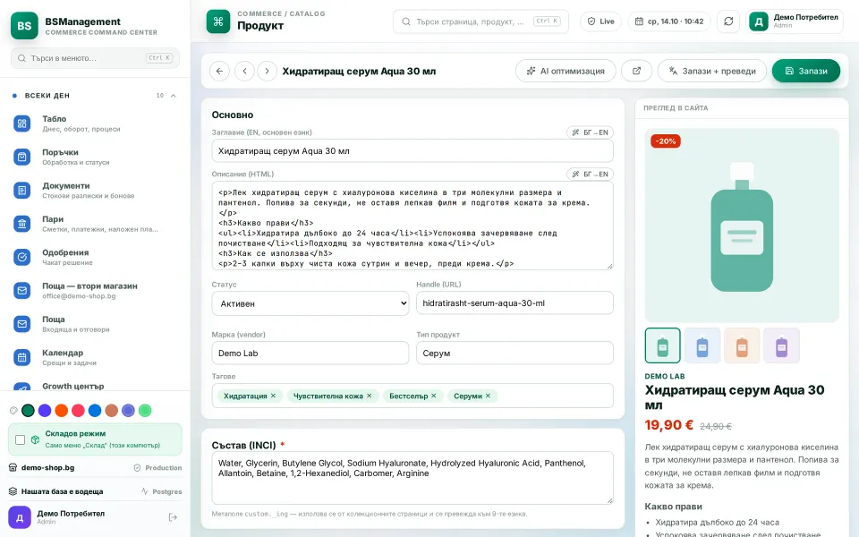Focus the sidebar Търси в менюто field
This screenshot has height=537, width=859.
(x=96, y=57)
